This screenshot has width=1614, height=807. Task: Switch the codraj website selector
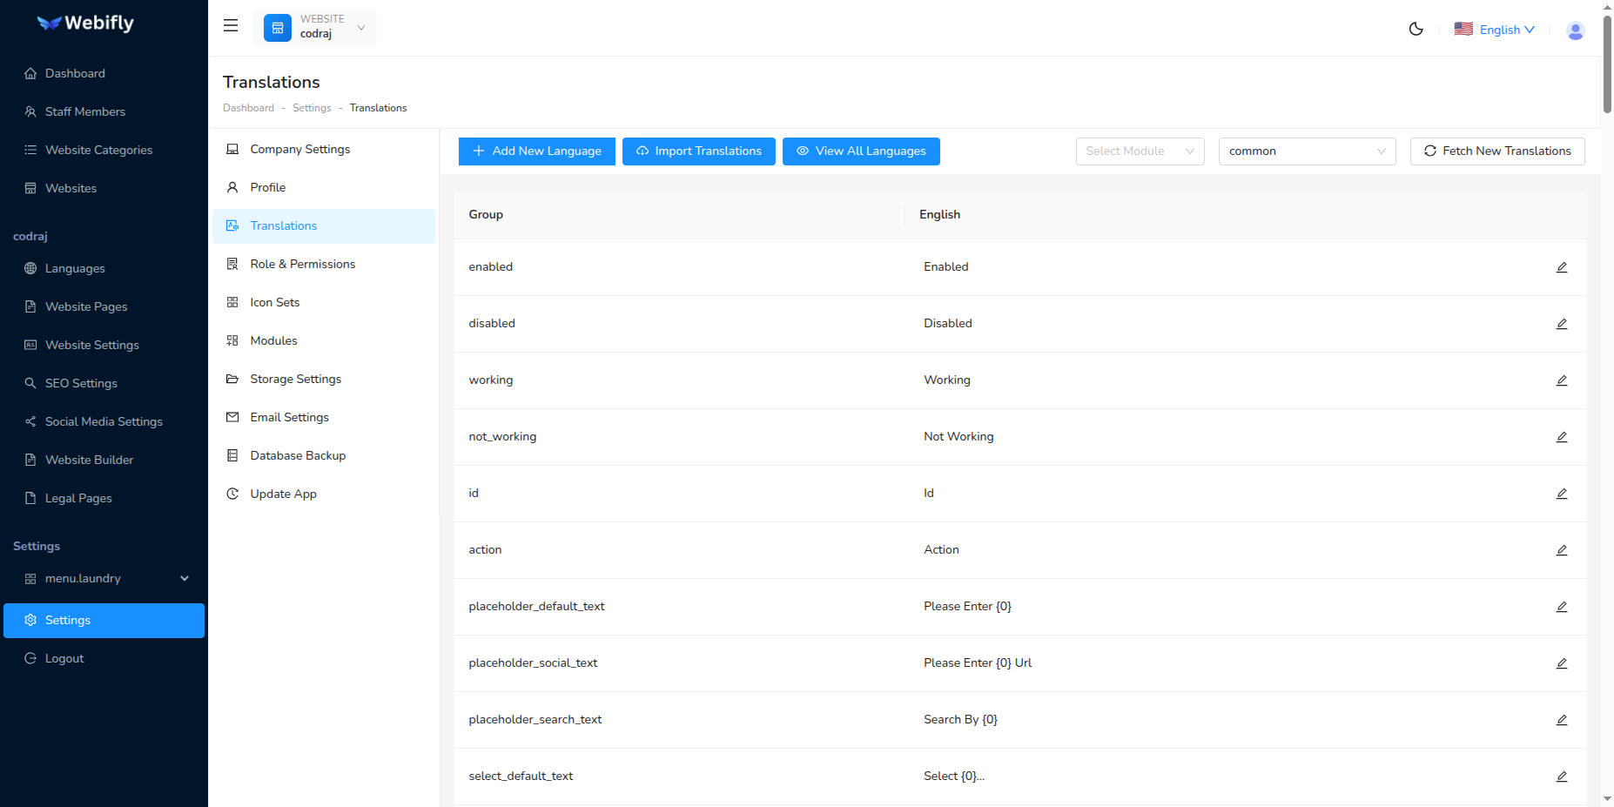click(314, 27)
